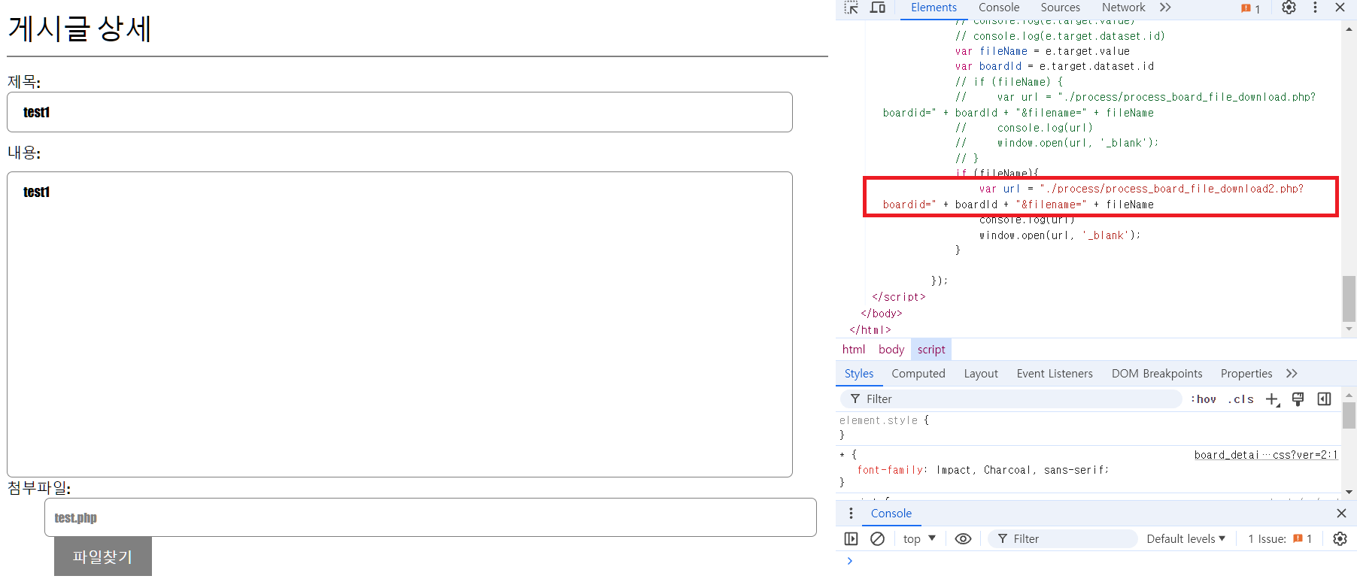Screen dimensions: 1357x585
Task: Create a live expression with eye icon
Action: click(x=963, y=539)
